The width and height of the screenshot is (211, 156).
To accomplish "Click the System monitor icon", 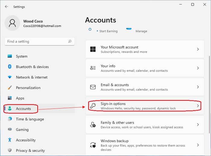I will tap(10, 56).
